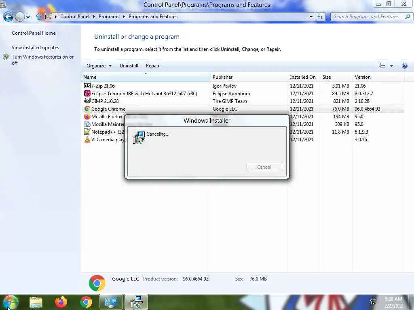Screen dimensions: 414x310
Task: Click the GIMP icon in list
Action: tap(87, 101)
